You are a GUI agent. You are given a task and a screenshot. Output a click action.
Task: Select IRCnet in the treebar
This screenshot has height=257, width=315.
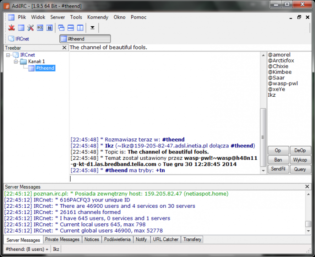point(28,55)
